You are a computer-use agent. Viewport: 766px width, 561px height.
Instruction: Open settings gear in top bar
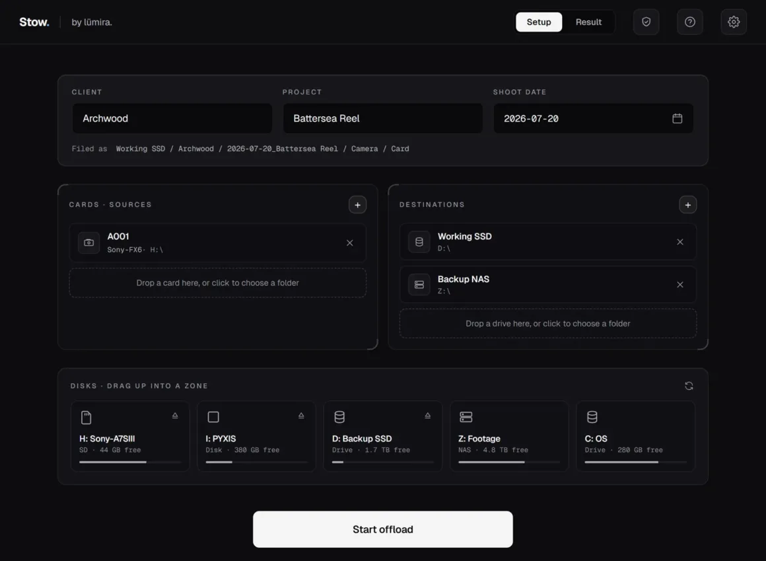pyautogui.click(x=734, y=22)
